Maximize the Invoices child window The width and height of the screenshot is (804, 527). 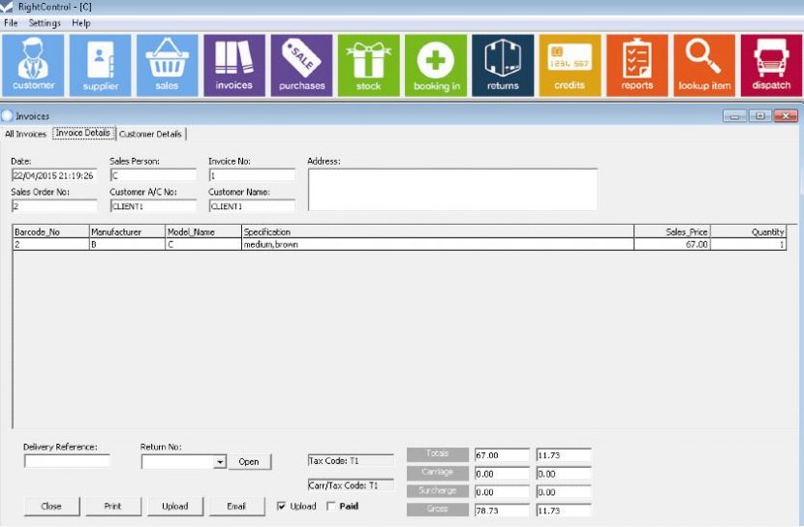pyautogui.click(x=759, y=116)
